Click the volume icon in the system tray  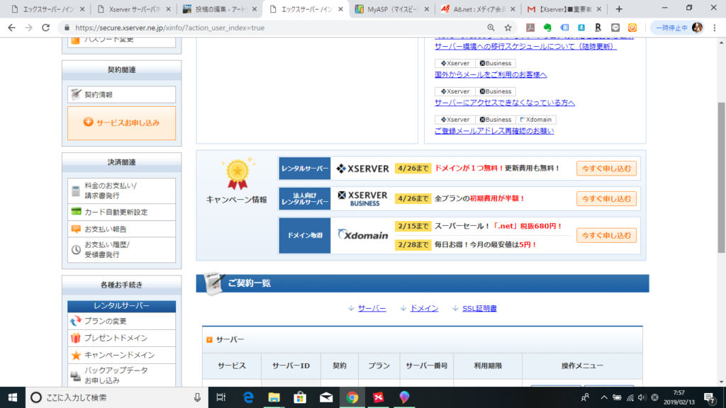[x=642, y=397]
